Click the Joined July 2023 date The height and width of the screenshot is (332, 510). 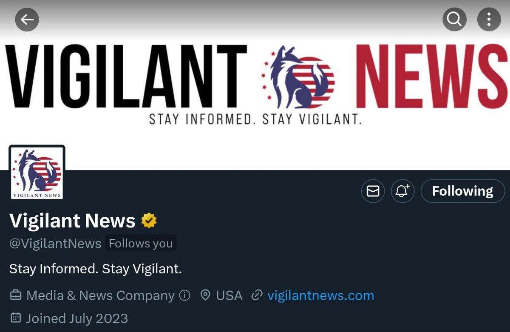click(x=77, y=318)
